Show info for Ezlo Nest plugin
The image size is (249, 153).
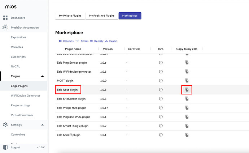pyautogui.click(x=161, y=90)
